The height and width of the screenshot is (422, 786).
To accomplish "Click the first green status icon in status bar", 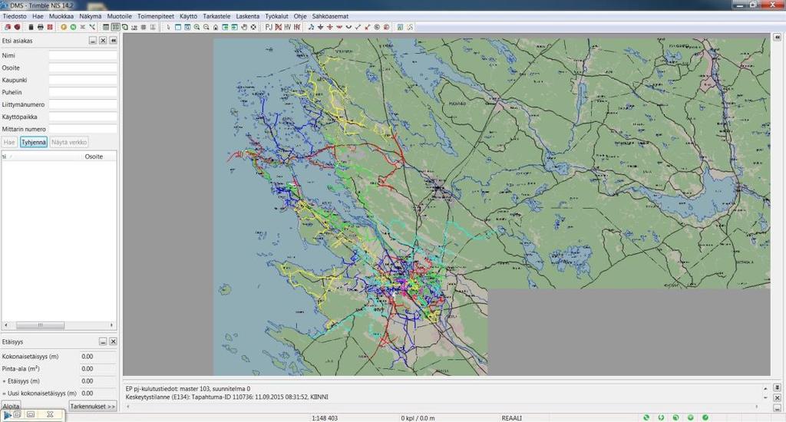I will point(646,417).
